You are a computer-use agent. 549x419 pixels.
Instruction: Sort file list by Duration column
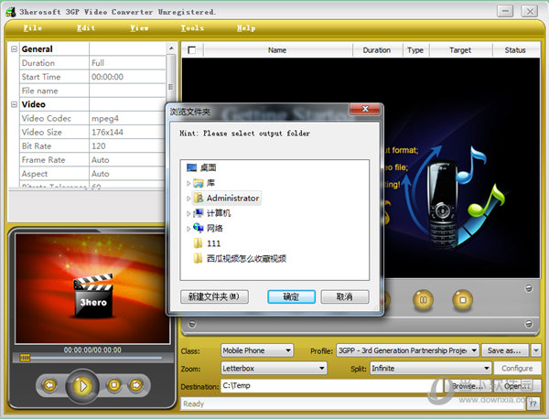point(377,50)
